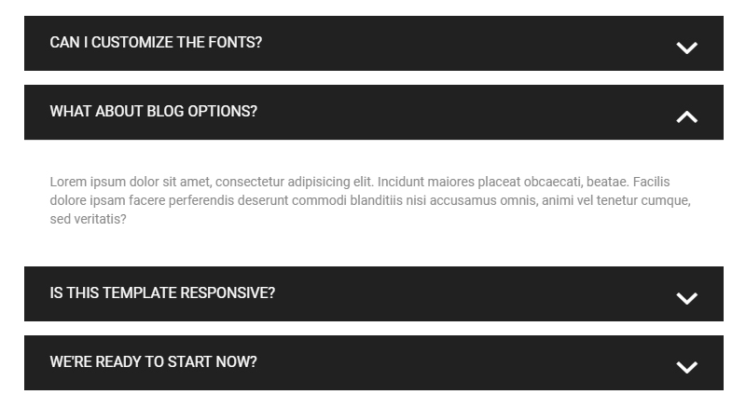Select the WHAT ABOUT BLOG OPTIONS? heading text
This screenshot has height=408, width=746.
[x=154, y=111]
